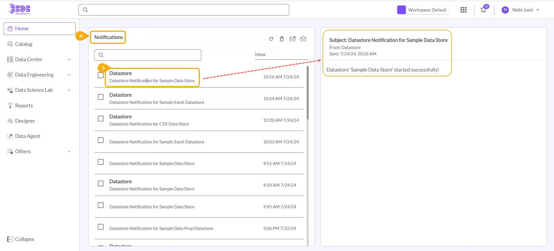This screenshot has height=251, width=554.
Task: Click the BDB logo in top left
Action: pyautogui.click(x=19, y=9)
